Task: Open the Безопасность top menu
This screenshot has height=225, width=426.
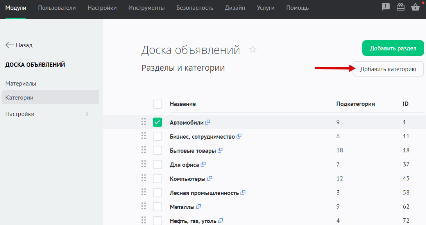Action: point(195,8)
